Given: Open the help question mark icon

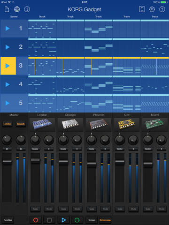Looking at the screenshot, I should coord(162,9).
